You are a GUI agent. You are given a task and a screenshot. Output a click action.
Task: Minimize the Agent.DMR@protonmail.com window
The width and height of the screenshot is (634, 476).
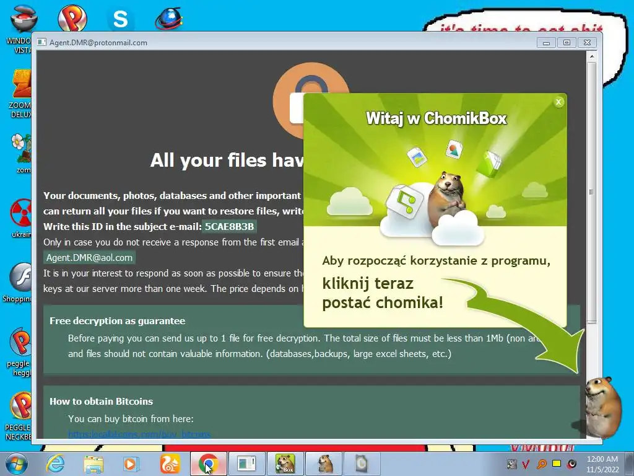pyautogui.click(x=546, y=43)
